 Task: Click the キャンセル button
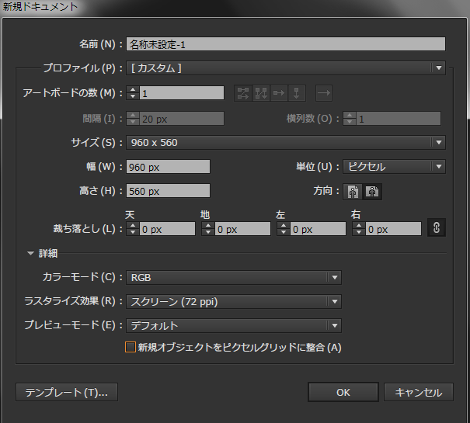419,392
